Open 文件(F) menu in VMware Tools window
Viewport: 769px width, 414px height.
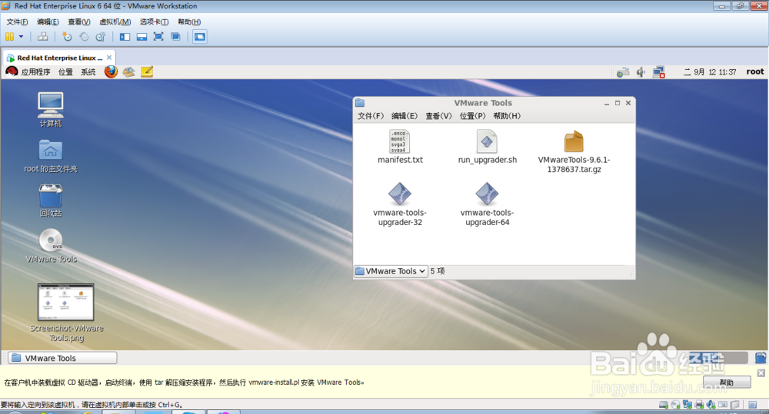click(x=371, y=116)
